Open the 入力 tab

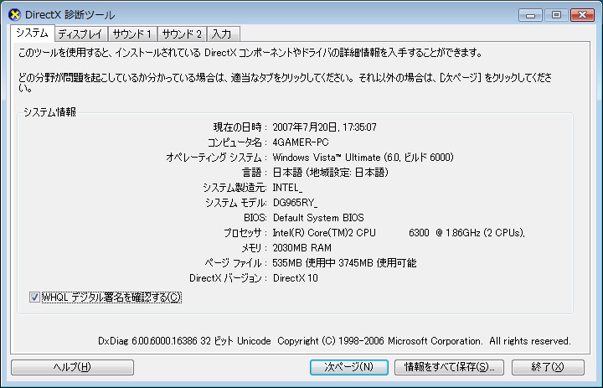tap(223, 34)
